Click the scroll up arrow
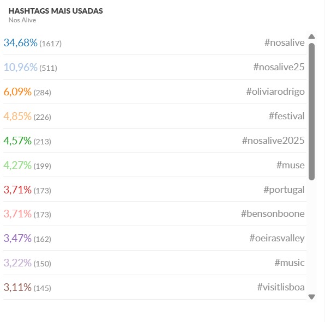The height and width of the screenshot is (322, 325). point(311,37)
